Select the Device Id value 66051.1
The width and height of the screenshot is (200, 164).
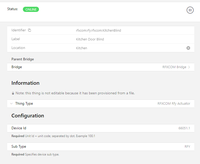point(184,128)
